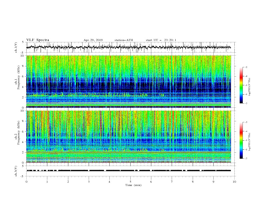Click the '-4' value on upper colorbar

(x=246, y=76)
